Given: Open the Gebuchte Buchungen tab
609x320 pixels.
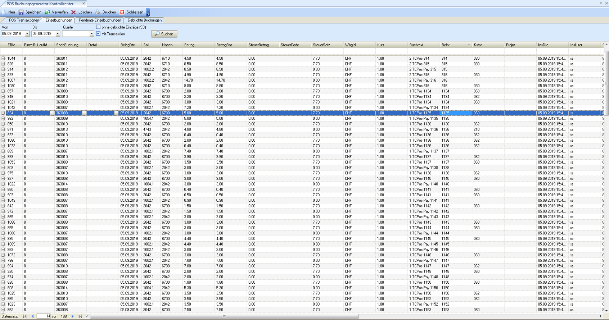Looking at the screenshot, I should click(144, 20).
